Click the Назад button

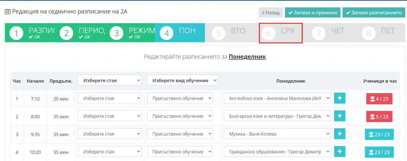[271, 12]
